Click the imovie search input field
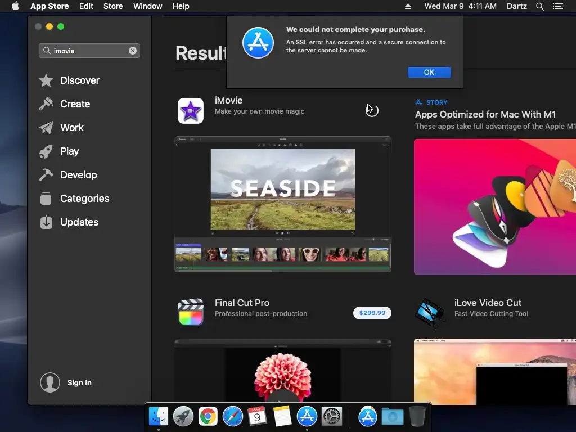576x432 pixels. click(89, 51)
